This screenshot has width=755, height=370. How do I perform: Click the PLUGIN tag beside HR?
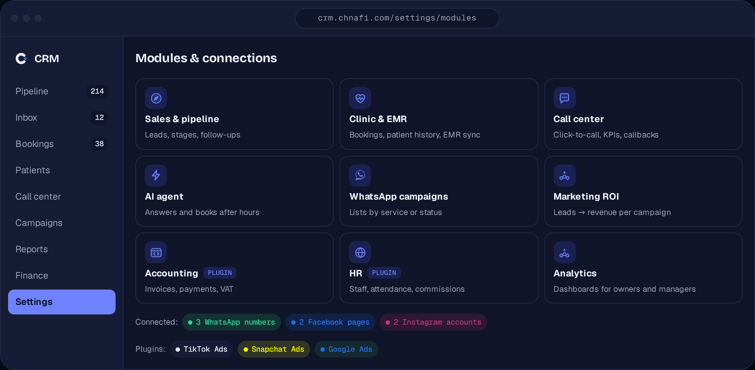pos(384,273)
